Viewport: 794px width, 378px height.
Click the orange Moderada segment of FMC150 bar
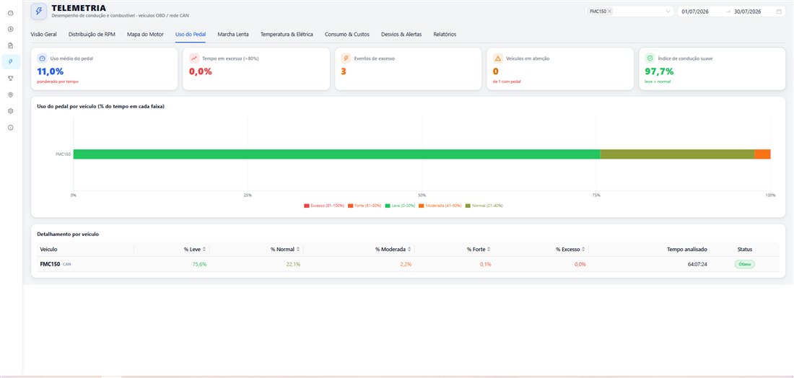click(x=762, y=154)
